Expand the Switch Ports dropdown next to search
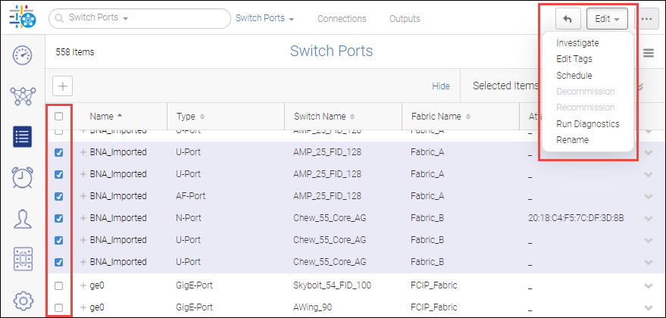Screen dimensions: 666x318 pyautogui.click(x=264, y=18)
